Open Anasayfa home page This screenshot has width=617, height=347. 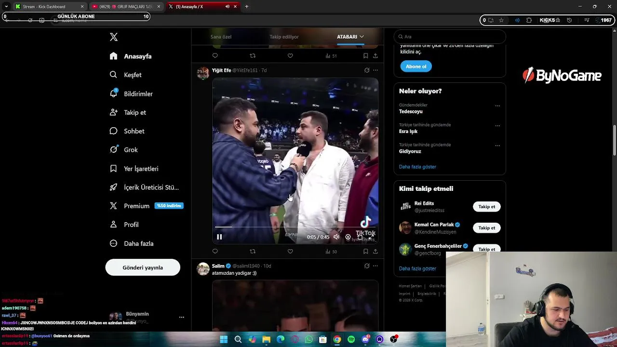(x=131, y=56)
